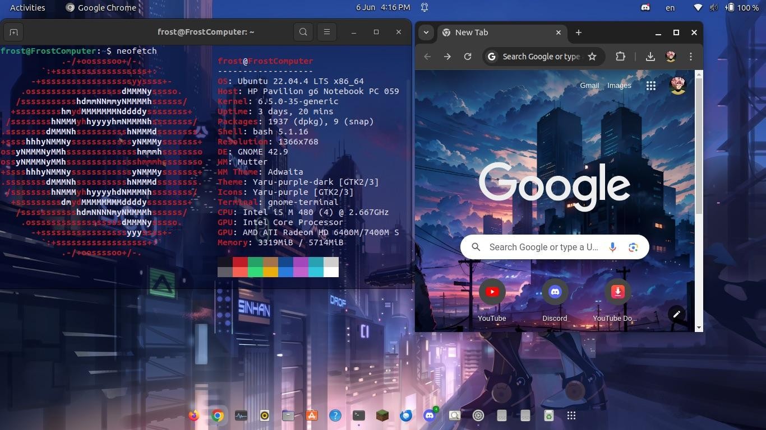
Task: Open Files from the dock
Action: [288, 415]
